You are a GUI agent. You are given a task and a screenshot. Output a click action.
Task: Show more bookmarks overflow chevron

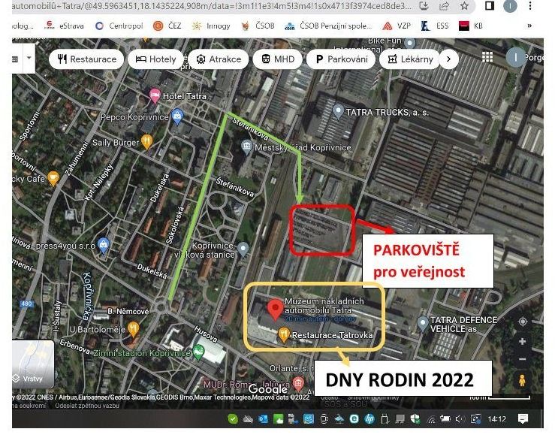(x=529, y=26)
